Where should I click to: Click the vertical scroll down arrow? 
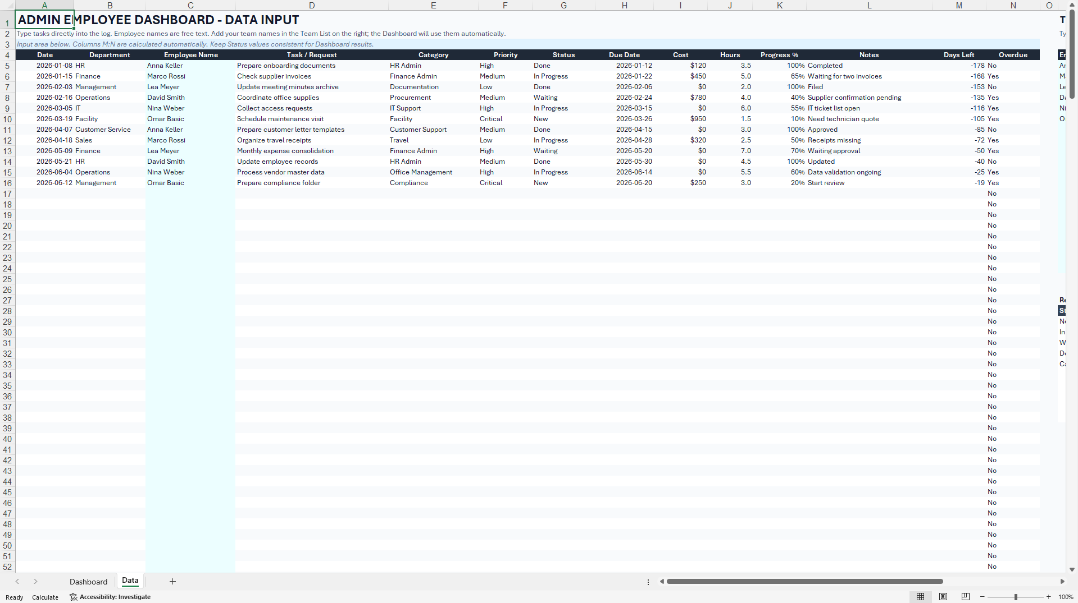pyautogui.click(x=1072, y=569)
